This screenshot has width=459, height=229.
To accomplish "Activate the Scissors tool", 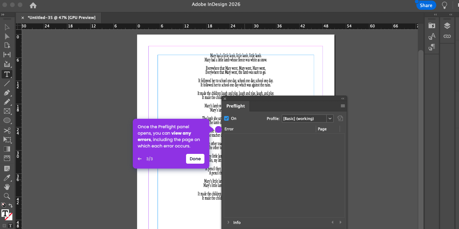I will [x=7, y=131].
